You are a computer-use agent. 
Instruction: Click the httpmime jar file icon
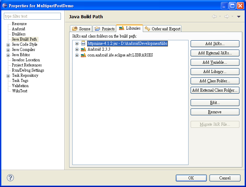(83, 43)
